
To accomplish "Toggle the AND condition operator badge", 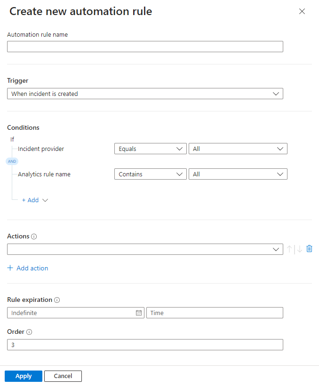I will [x=12, y=161].
